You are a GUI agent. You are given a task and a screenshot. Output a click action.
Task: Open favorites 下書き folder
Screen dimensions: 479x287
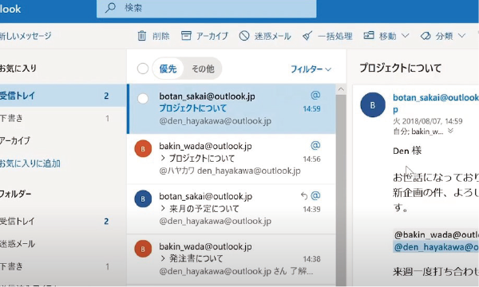coord(63,118)
